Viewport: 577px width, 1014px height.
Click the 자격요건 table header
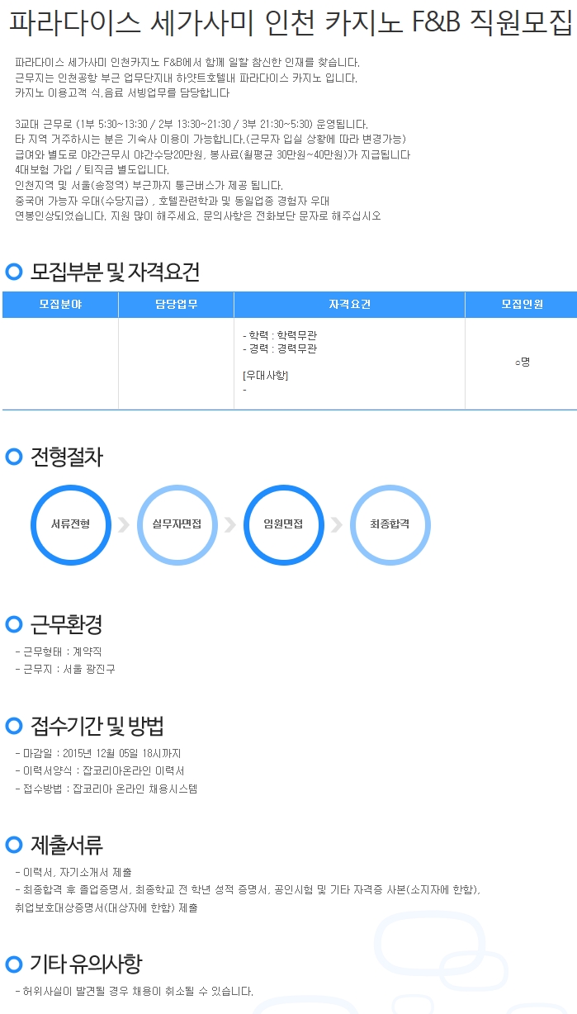pyautogui.click(x=350, y=305)
